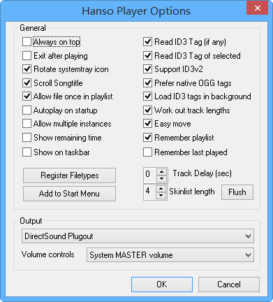Enable Autoplay on startup

click(x=27, y=110)
